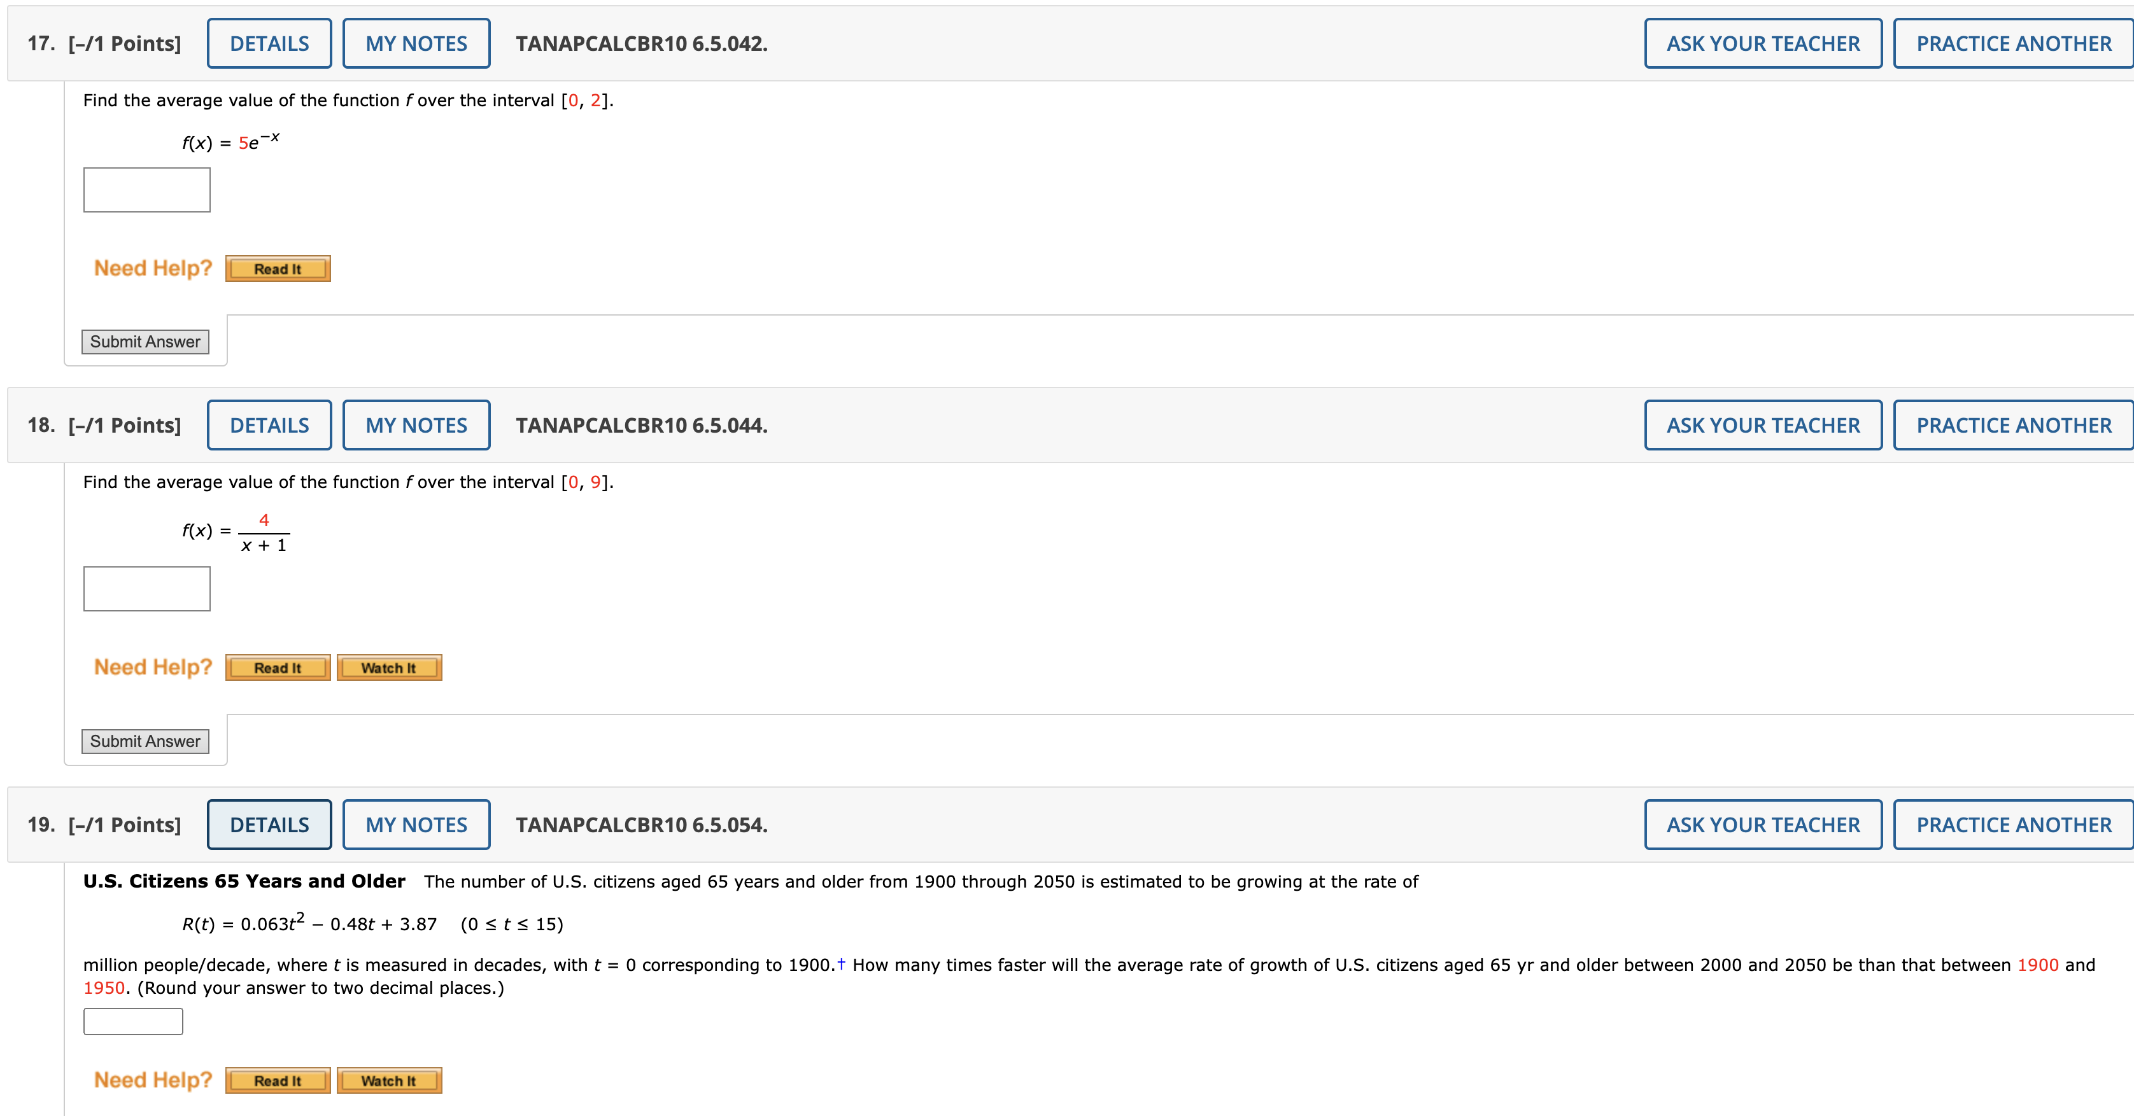The image size is (2134, 1116).
Task: Submit answer for question 17
Action: [145, 341]
